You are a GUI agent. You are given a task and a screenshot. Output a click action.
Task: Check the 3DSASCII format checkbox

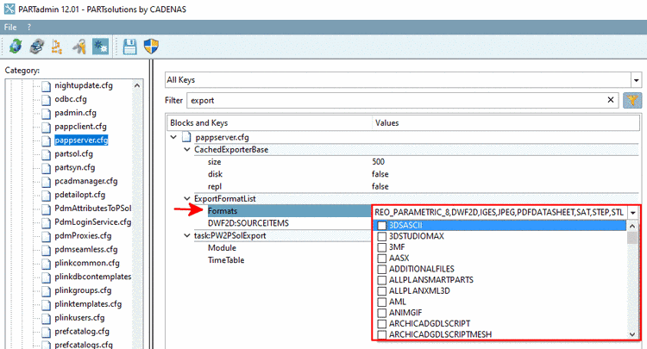[382, 226]
